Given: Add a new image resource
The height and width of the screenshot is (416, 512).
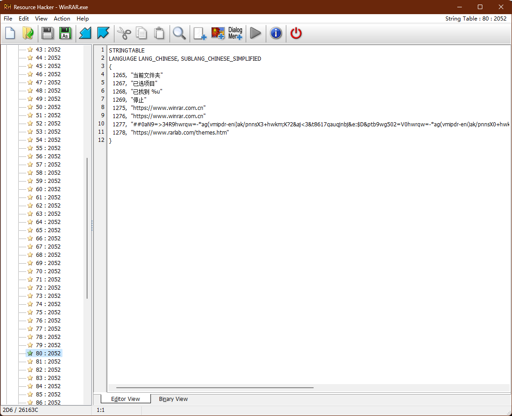Looking at the screenshot, I should [218, 33].
